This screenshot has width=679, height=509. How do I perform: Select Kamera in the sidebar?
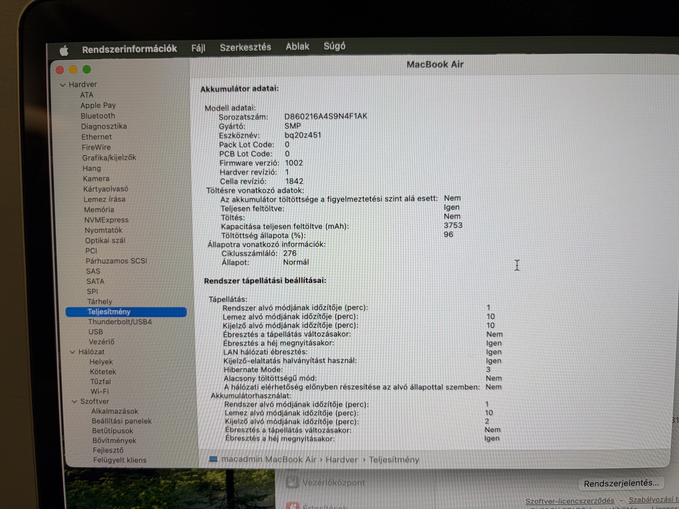click(96, 179)
